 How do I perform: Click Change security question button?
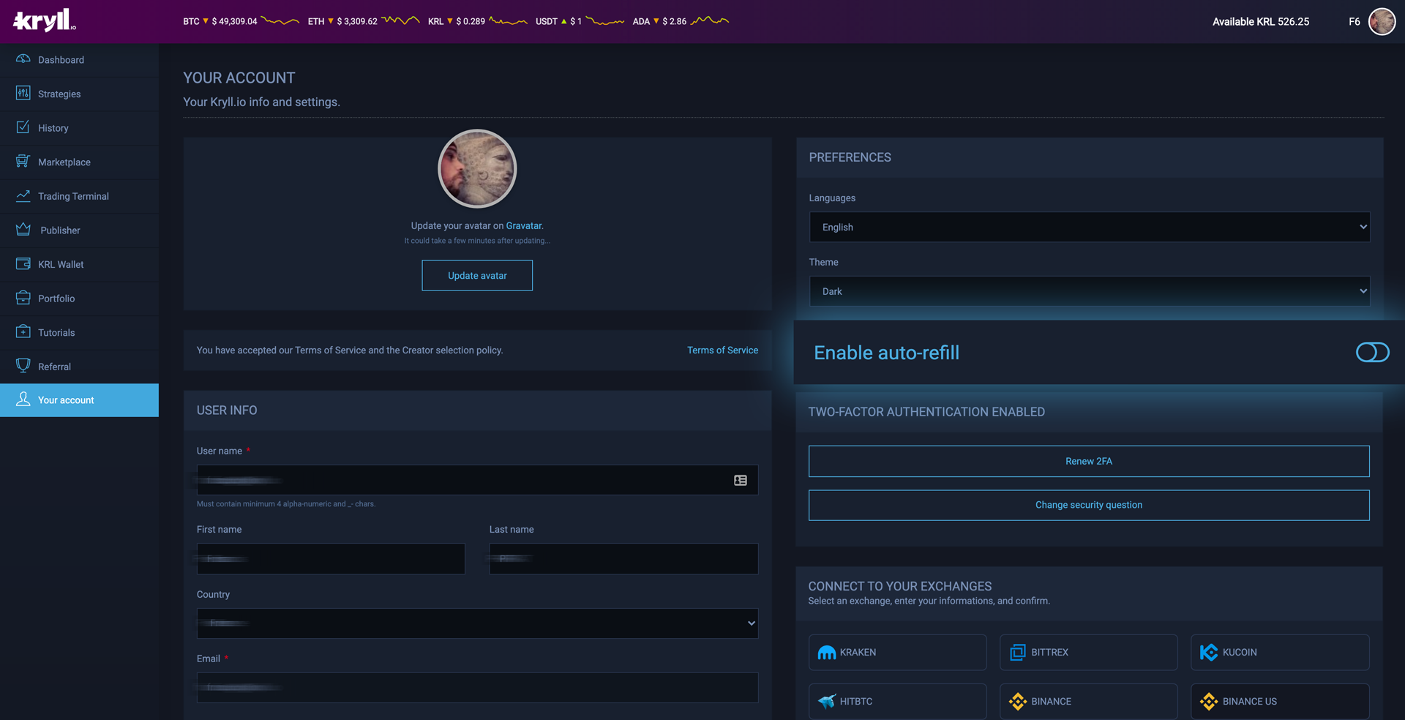point(1089,505)
